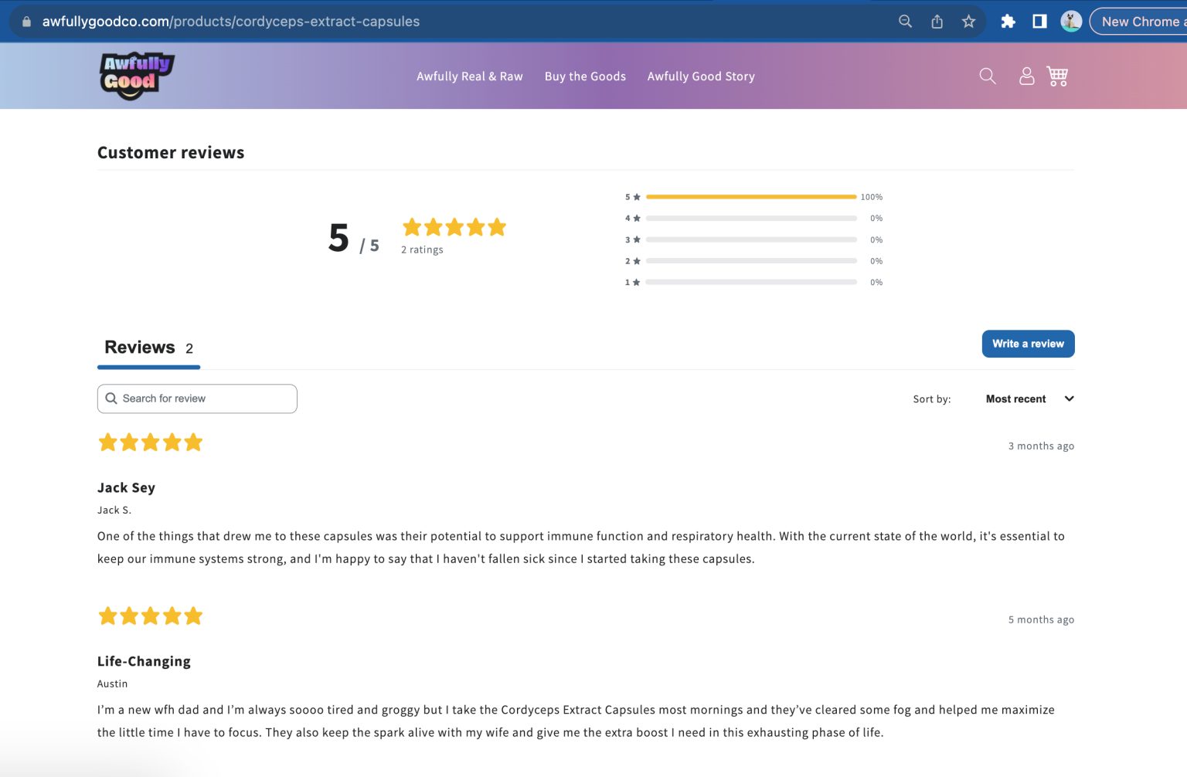The width and height of the screenshot is (1187, 777).
Task: Click the Awfully Good logo
Action: 136,75
